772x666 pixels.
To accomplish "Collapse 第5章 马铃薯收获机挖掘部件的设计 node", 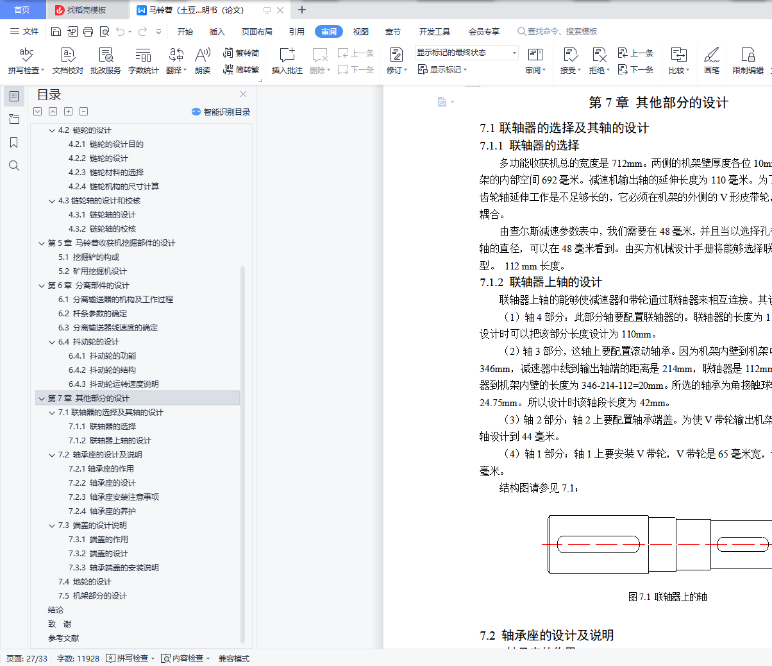I will [42, 243].
